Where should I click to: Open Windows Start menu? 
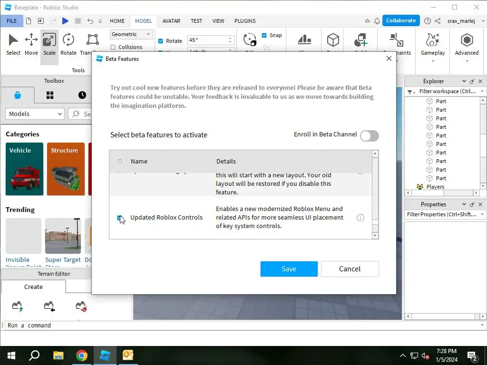[11, 355]
